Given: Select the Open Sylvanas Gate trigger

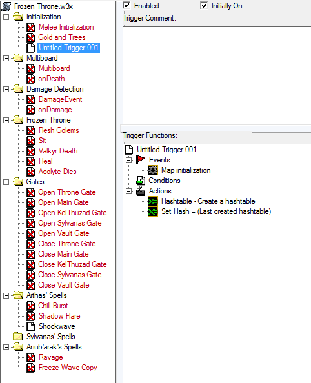Looking at the screenshot, I should pos(70,223).
